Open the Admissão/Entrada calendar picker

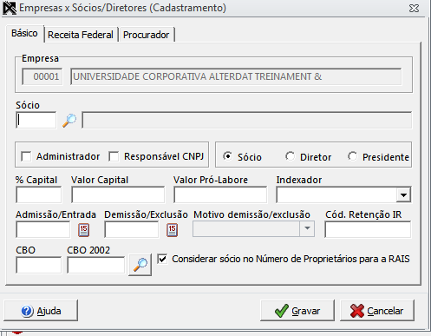(x=83, y=230)
